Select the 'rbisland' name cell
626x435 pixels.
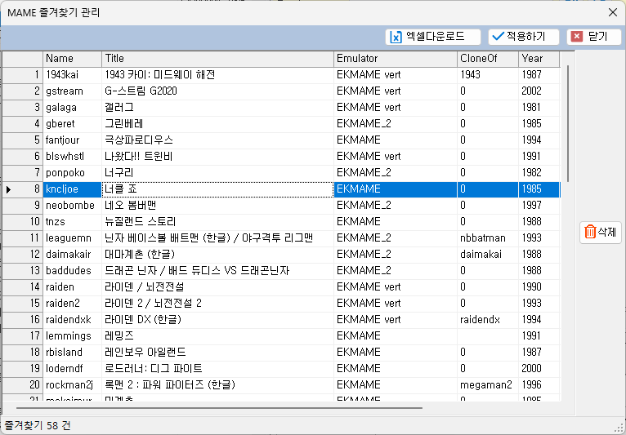coord(72,353)
